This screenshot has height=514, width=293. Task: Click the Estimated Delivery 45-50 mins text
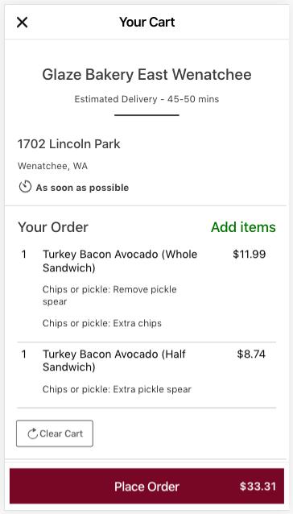146,99
